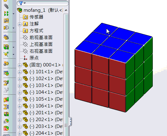This screenshot has width=167, height=136.
Task: Open the Linear Component Pattern dropdown arrow
Action: (13, 14)
